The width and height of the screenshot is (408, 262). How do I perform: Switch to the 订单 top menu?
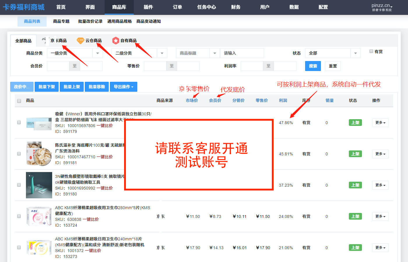177,7
